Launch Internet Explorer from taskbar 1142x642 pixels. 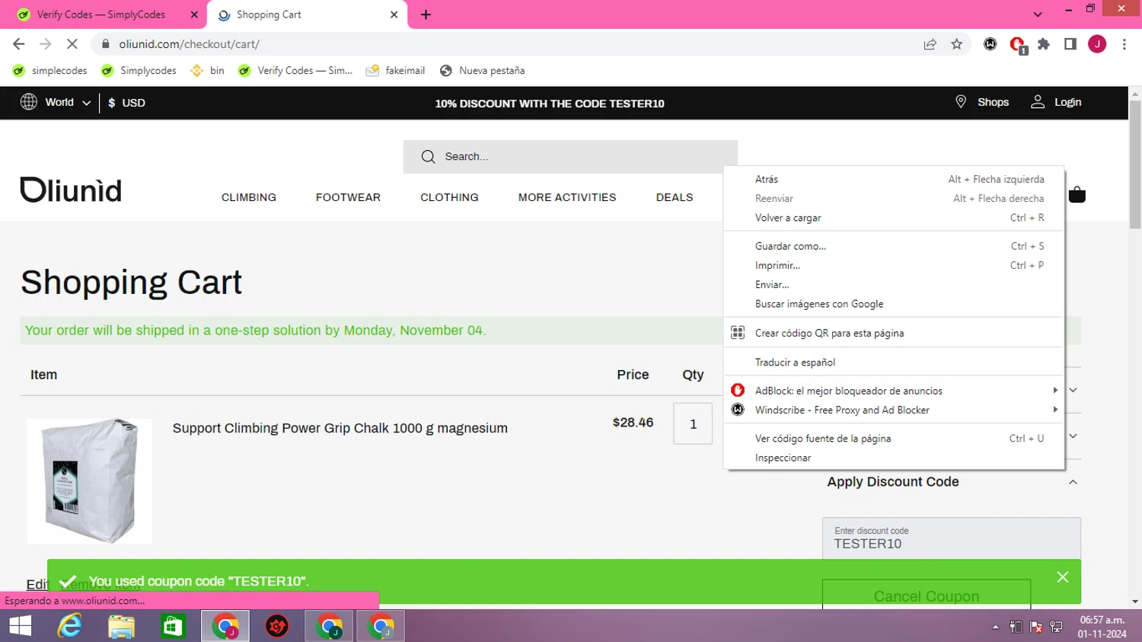click(x=70, y=626)
